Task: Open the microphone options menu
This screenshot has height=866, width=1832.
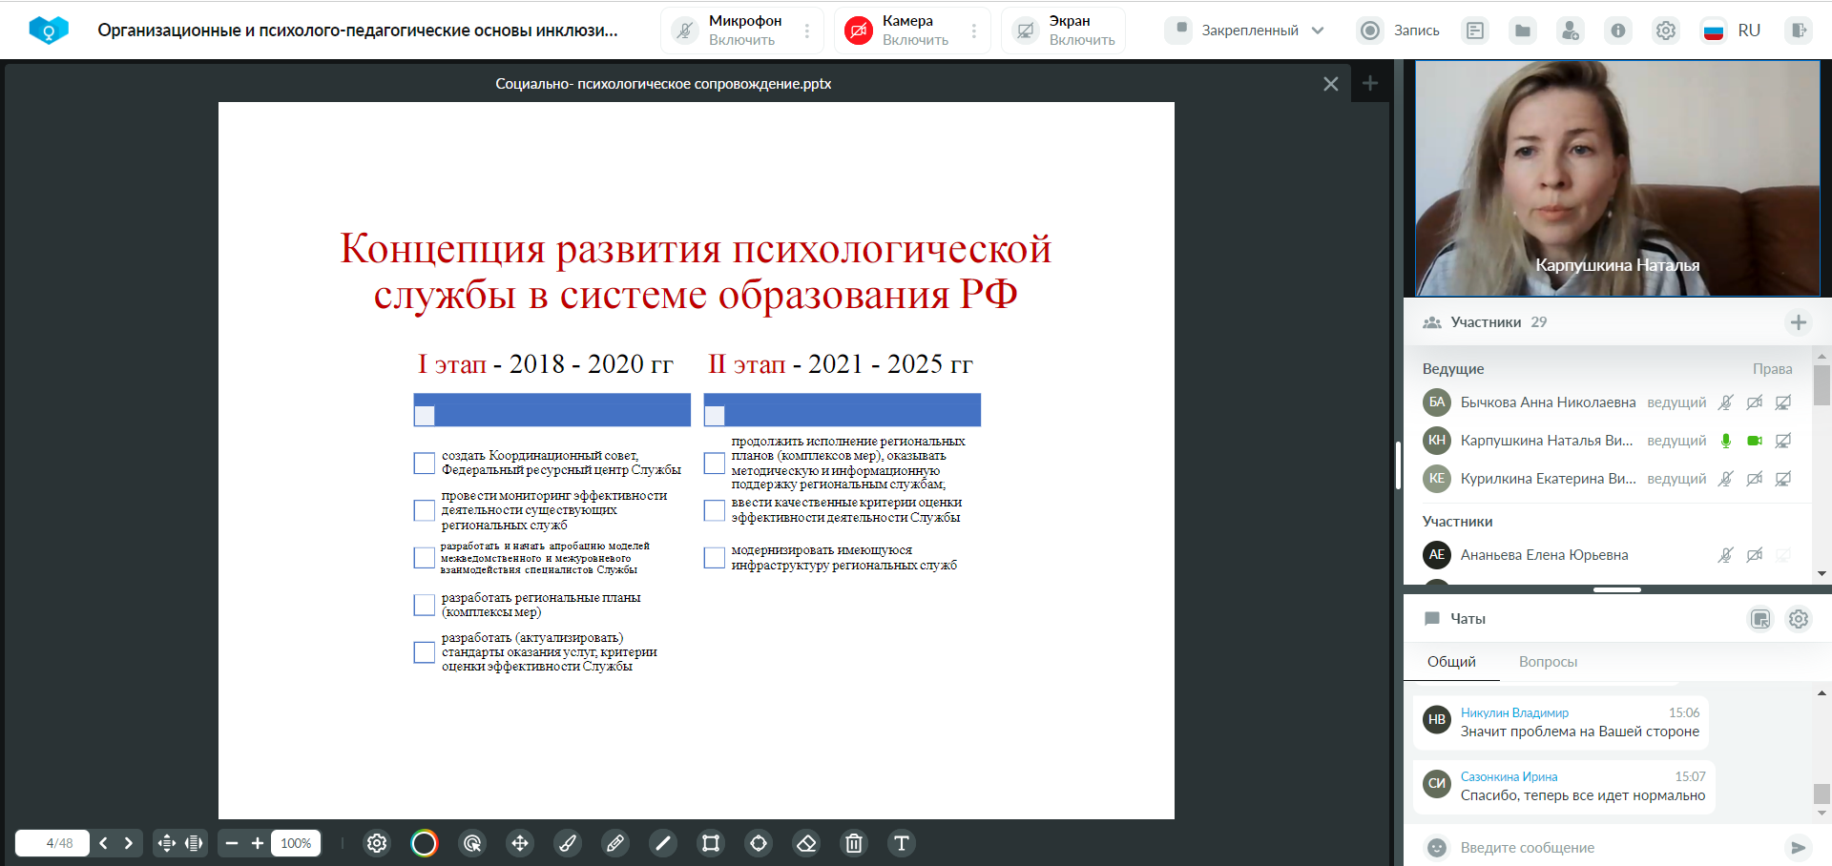Action: [807, 31]
